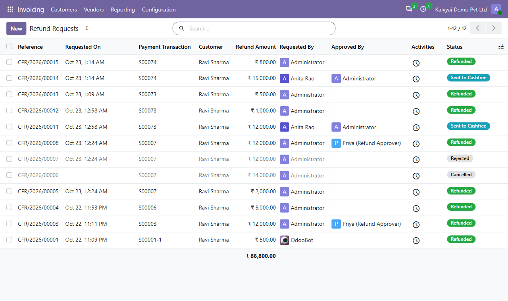Sort by the Status column header

coord(454,47)
